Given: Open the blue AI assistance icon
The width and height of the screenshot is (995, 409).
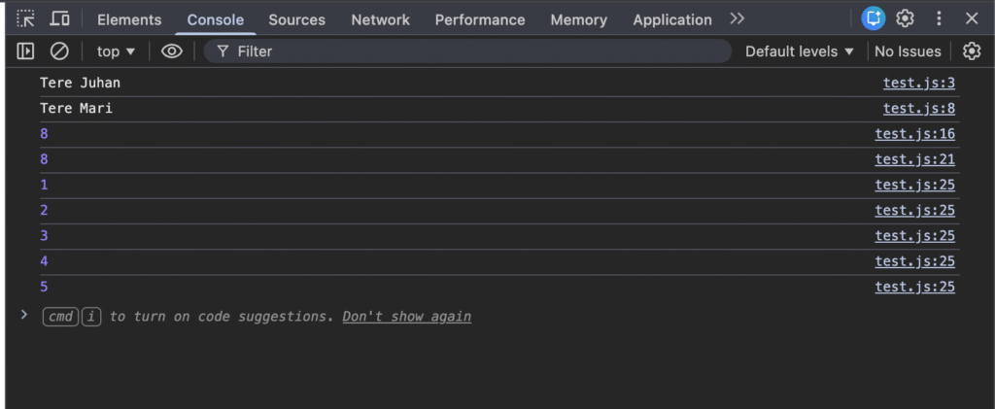Looking at the screenshot, I should click(x=874, y=18).
